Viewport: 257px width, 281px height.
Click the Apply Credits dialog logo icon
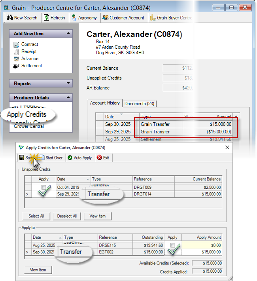(21, 148)
